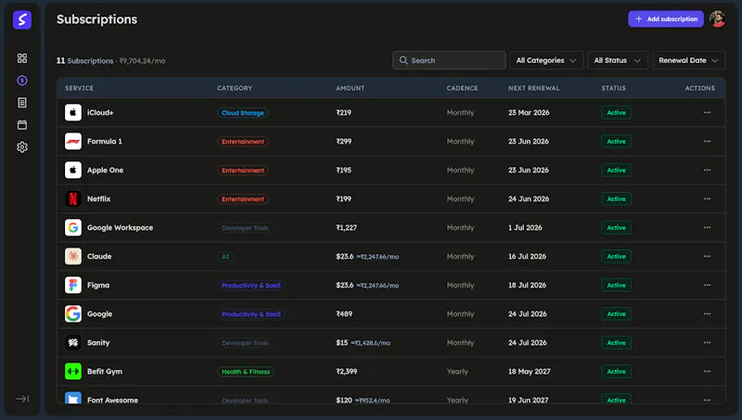Click the CATEGORY column header
This screenshot has width=742, height=420.
(235, 88)
